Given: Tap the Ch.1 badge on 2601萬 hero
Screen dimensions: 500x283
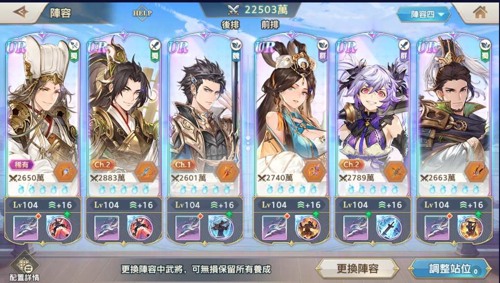Looking at the screenshot, I should coord(183,165).
